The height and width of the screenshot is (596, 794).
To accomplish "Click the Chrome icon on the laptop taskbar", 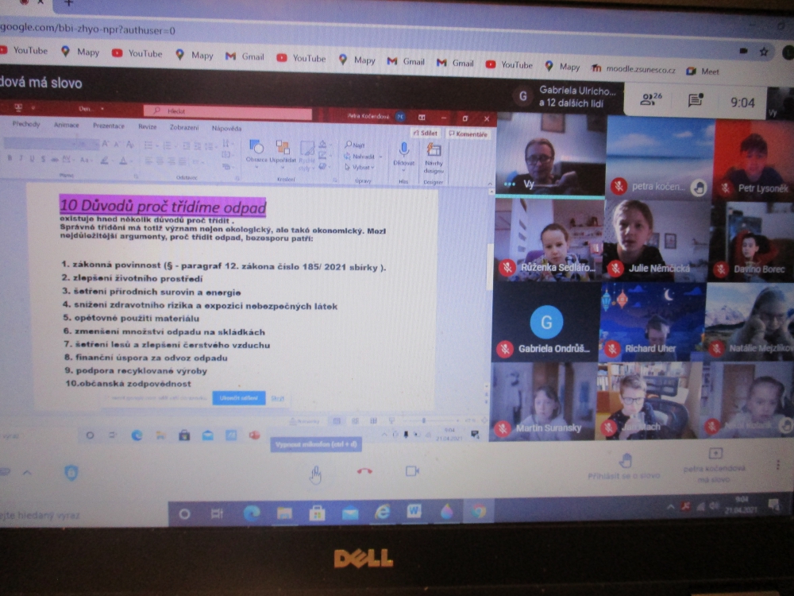I will tap(477, 511).
